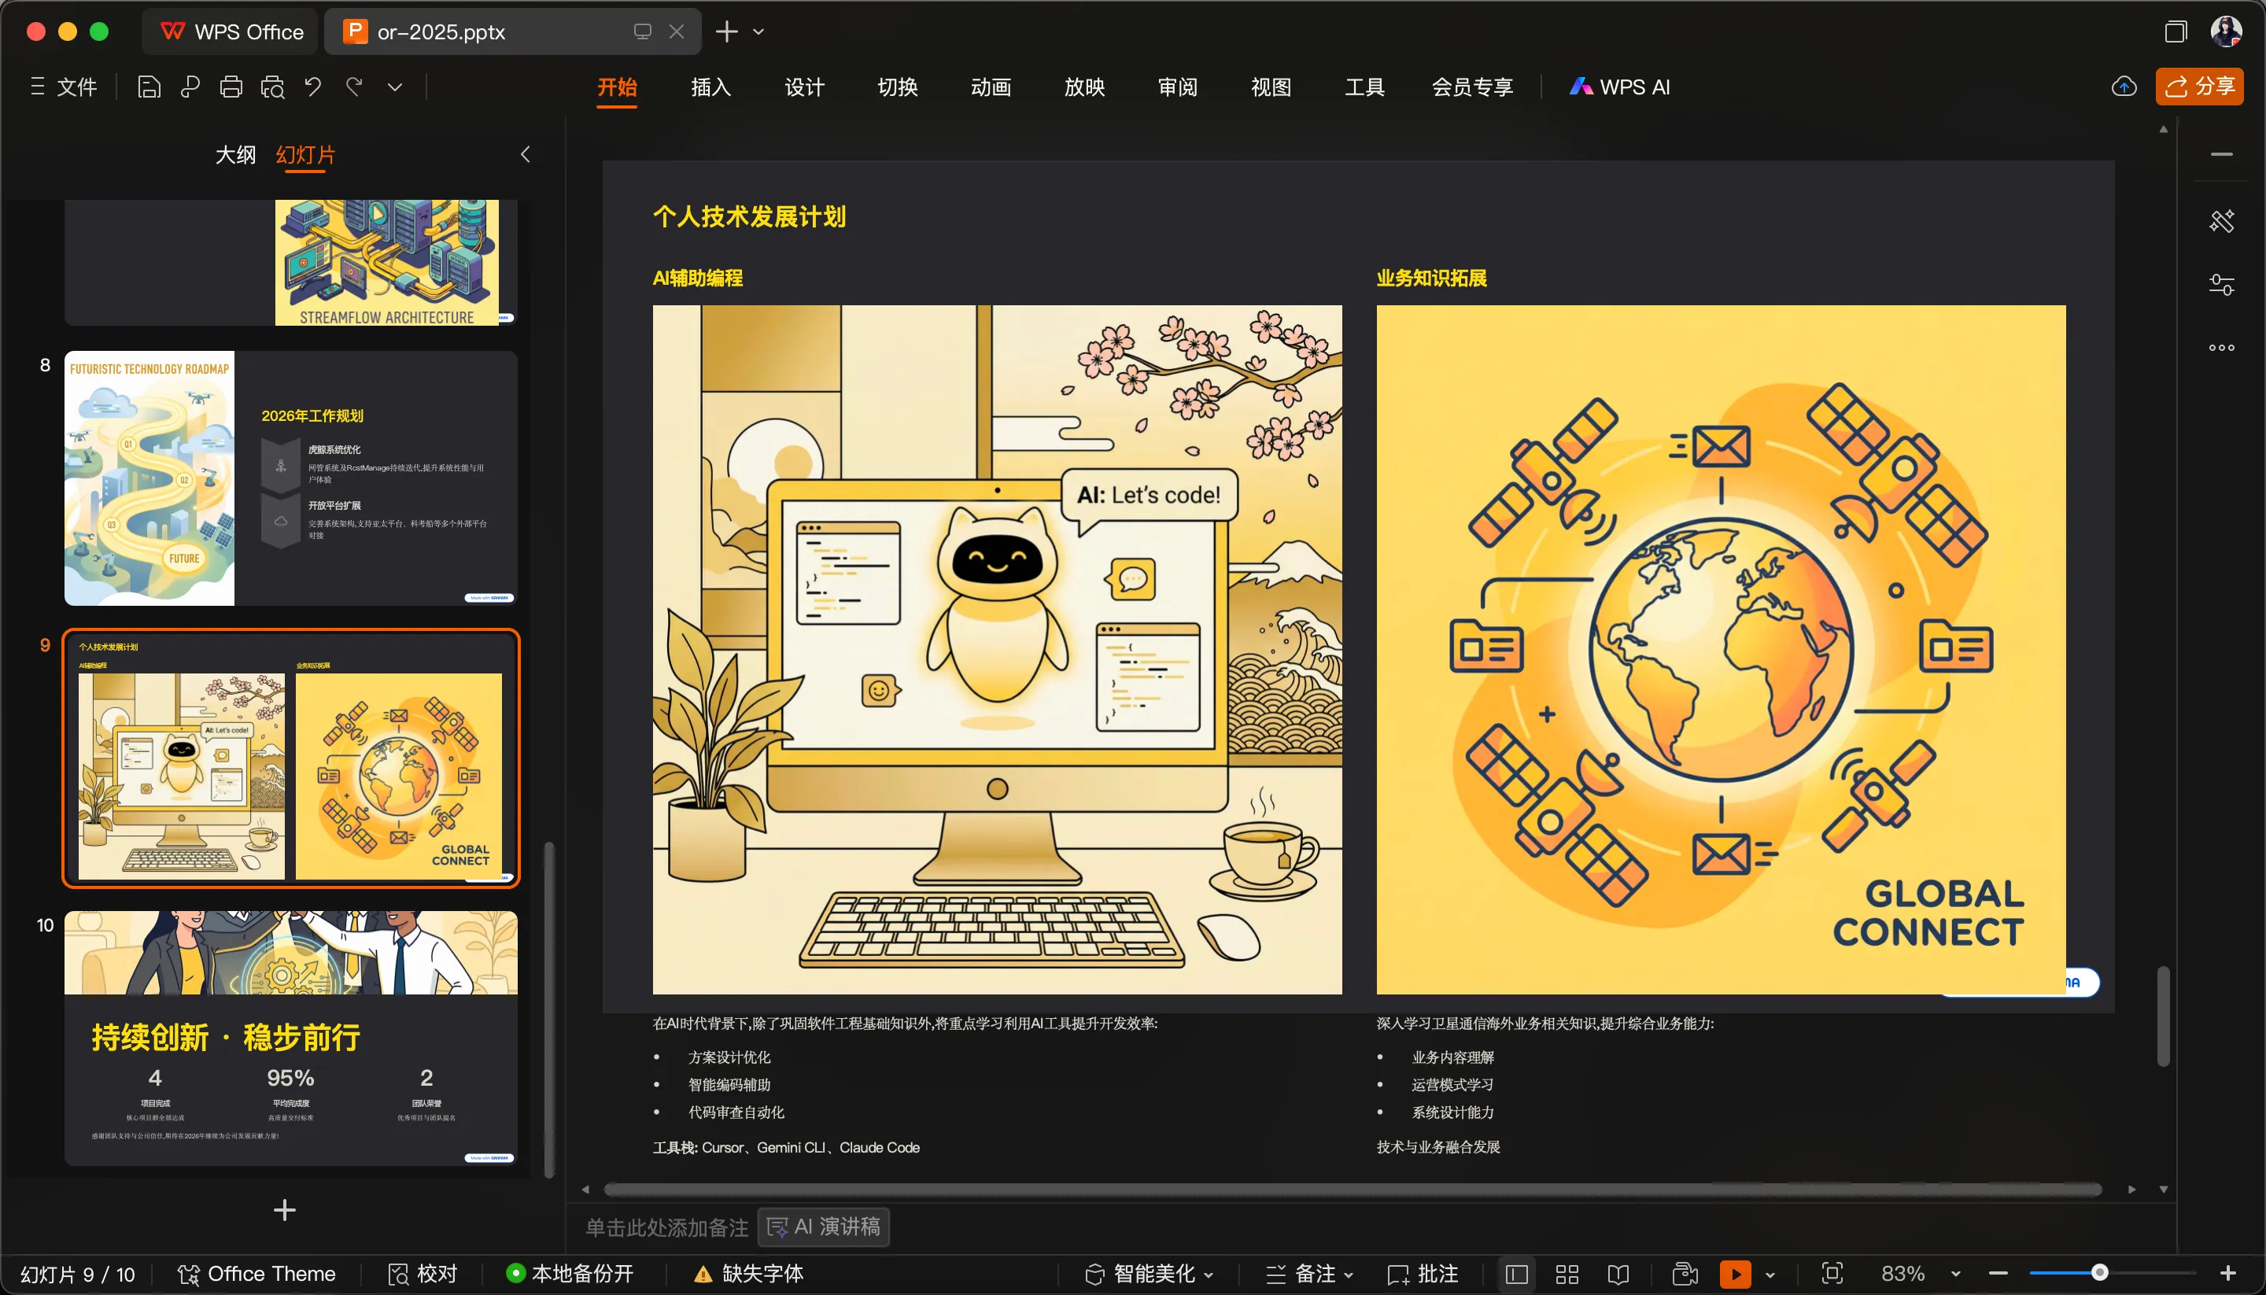The height and width of the screenshot is (1295, 2266).
Task: Open the 会员专享 member tab
Action: click(1472, 87)
